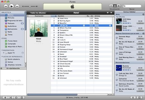The width and height of the screenshot is (145, 100).
Task: Open Audiolibros in the sidebar
Action: [12, 26]
